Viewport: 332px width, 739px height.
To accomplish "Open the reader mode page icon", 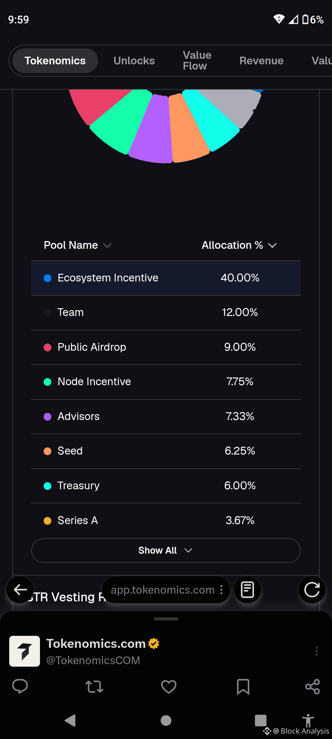I will tap(247, 590).
